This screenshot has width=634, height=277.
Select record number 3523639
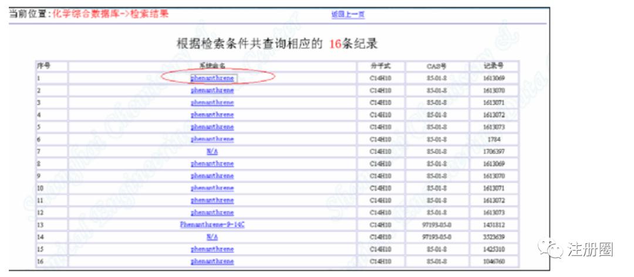pos(494,237)
